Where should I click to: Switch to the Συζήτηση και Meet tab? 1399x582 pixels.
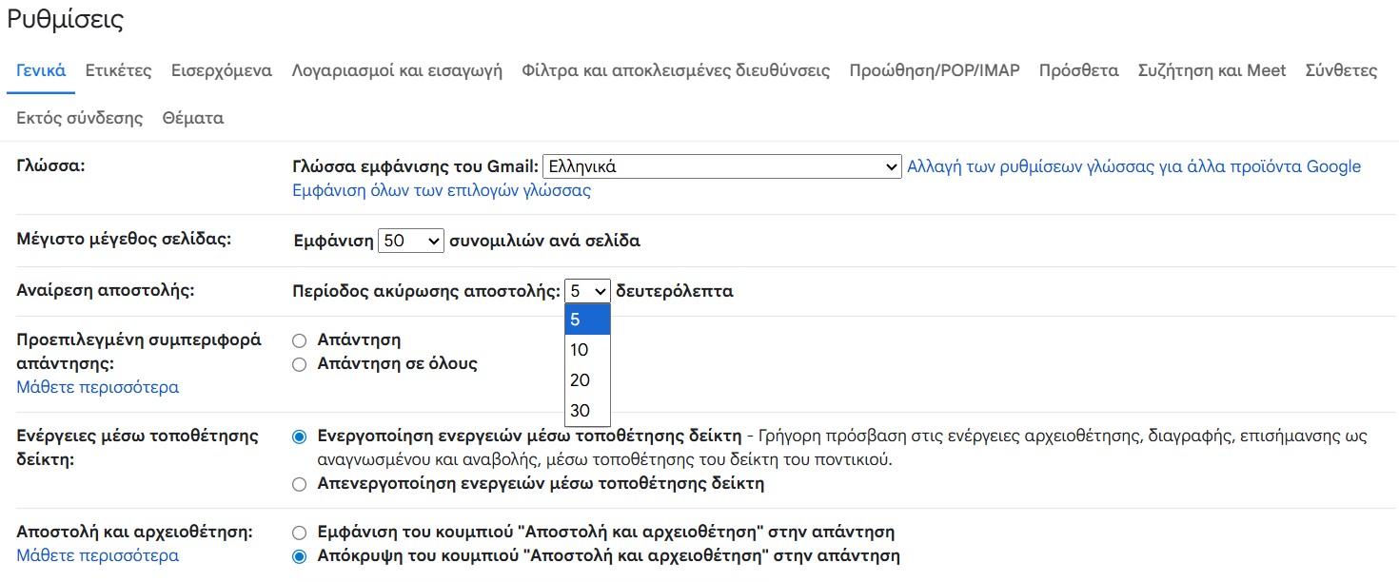(x=1211, y=70)
